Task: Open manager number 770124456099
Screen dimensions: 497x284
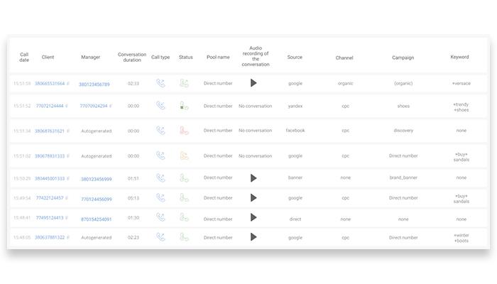Action: pos(97,199)
